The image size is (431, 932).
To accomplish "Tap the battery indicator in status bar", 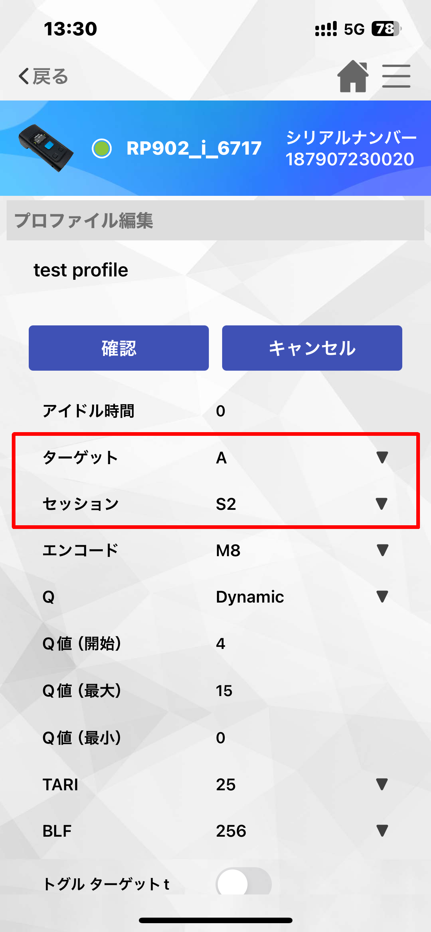I will click(x=386, y=29).
